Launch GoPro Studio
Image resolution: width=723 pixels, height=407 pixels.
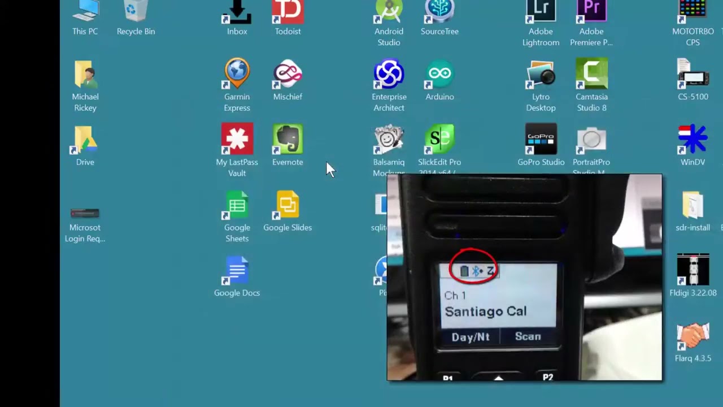tap(541, 146)
